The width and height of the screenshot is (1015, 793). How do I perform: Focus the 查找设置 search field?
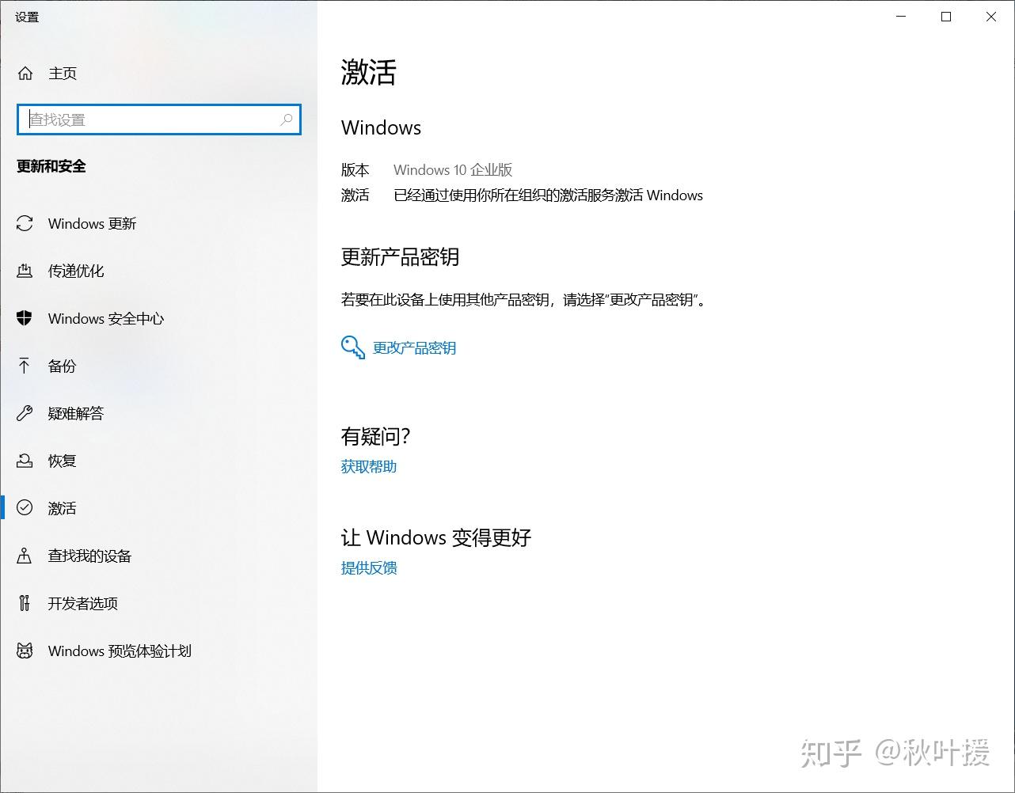(159, 120)
